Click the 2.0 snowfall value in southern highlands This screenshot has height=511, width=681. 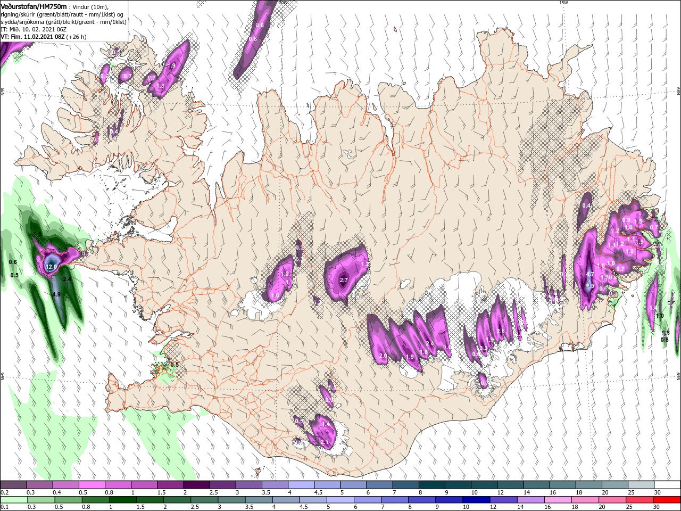(x=383, y=356)
